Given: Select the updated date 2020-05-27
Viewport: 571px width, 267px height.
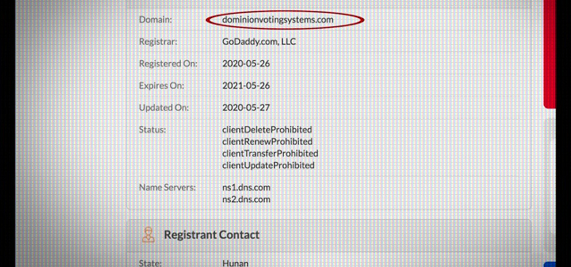Looking at the screenshot, I should tap(246, 108).
